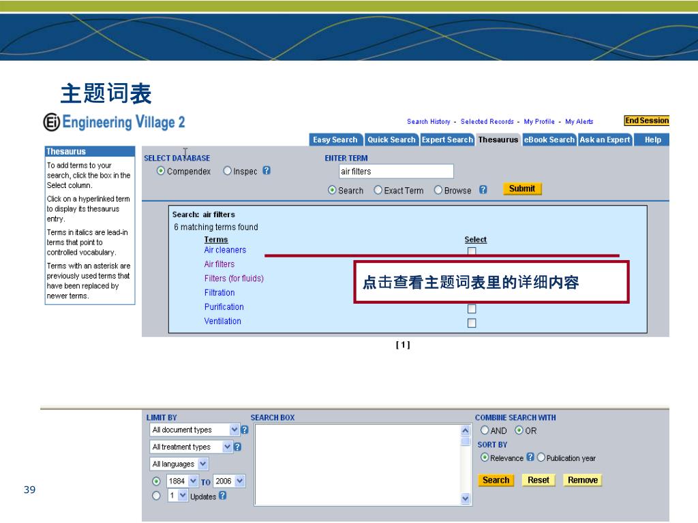This screenshot has height=523, width=698.
Task: Tick the Purification select checkbox
Action: 472,308
